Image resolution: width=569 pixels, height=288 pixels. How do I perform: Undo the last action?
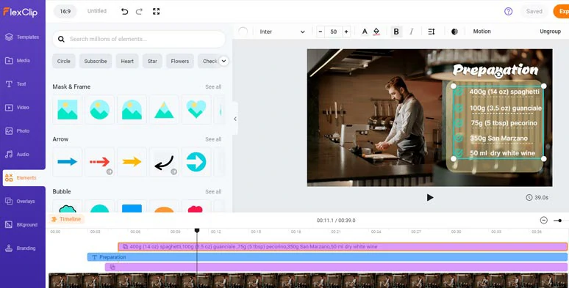coord(124,12)
